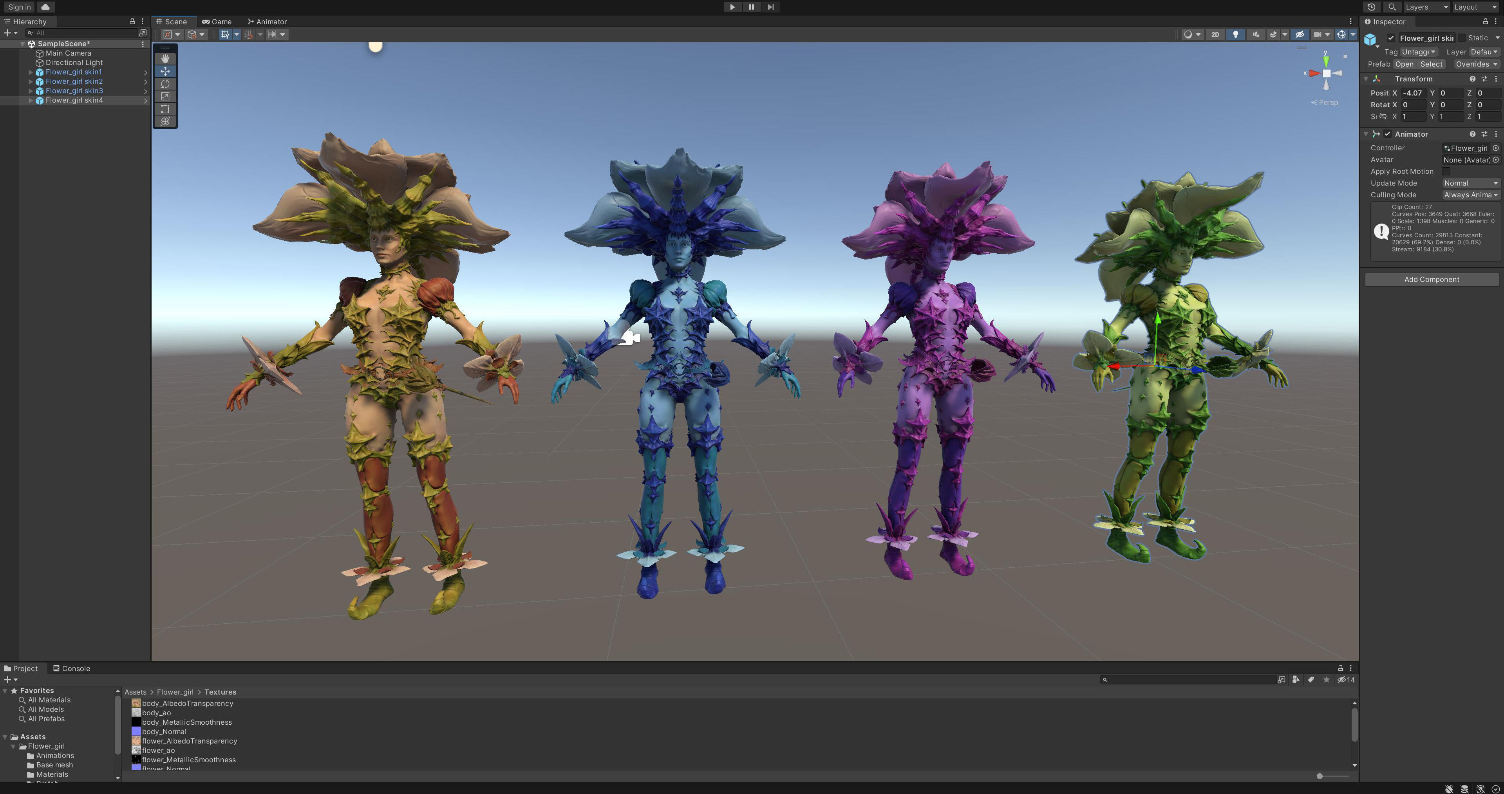Expand Flower_girl skin1 in the Hierarchy
This screenshot has width=1504, height=794.
31,72
